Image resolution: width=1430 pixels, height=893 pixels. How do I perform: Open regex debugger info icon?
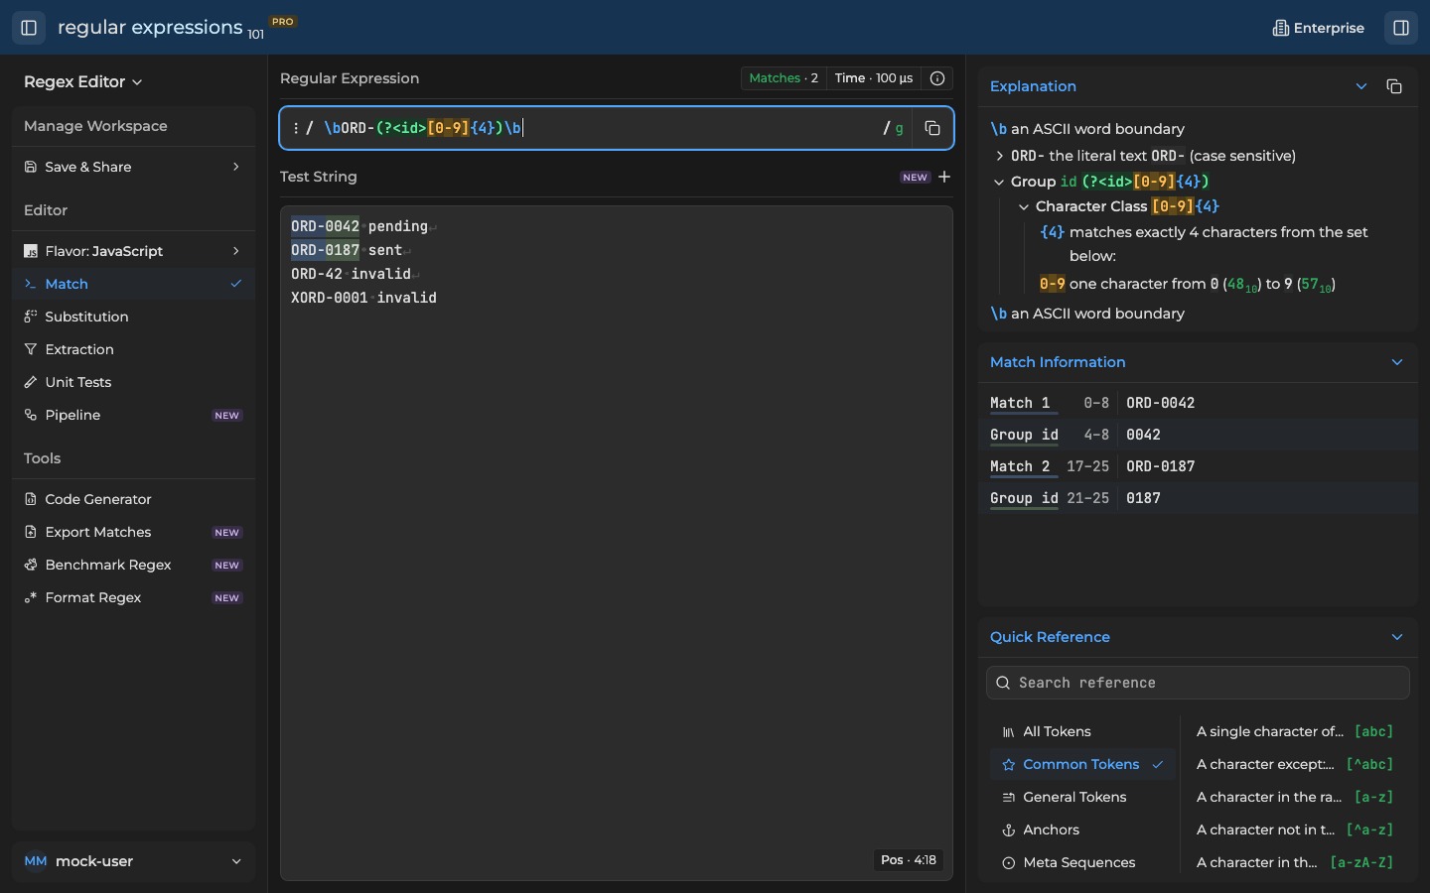point(938,78)
